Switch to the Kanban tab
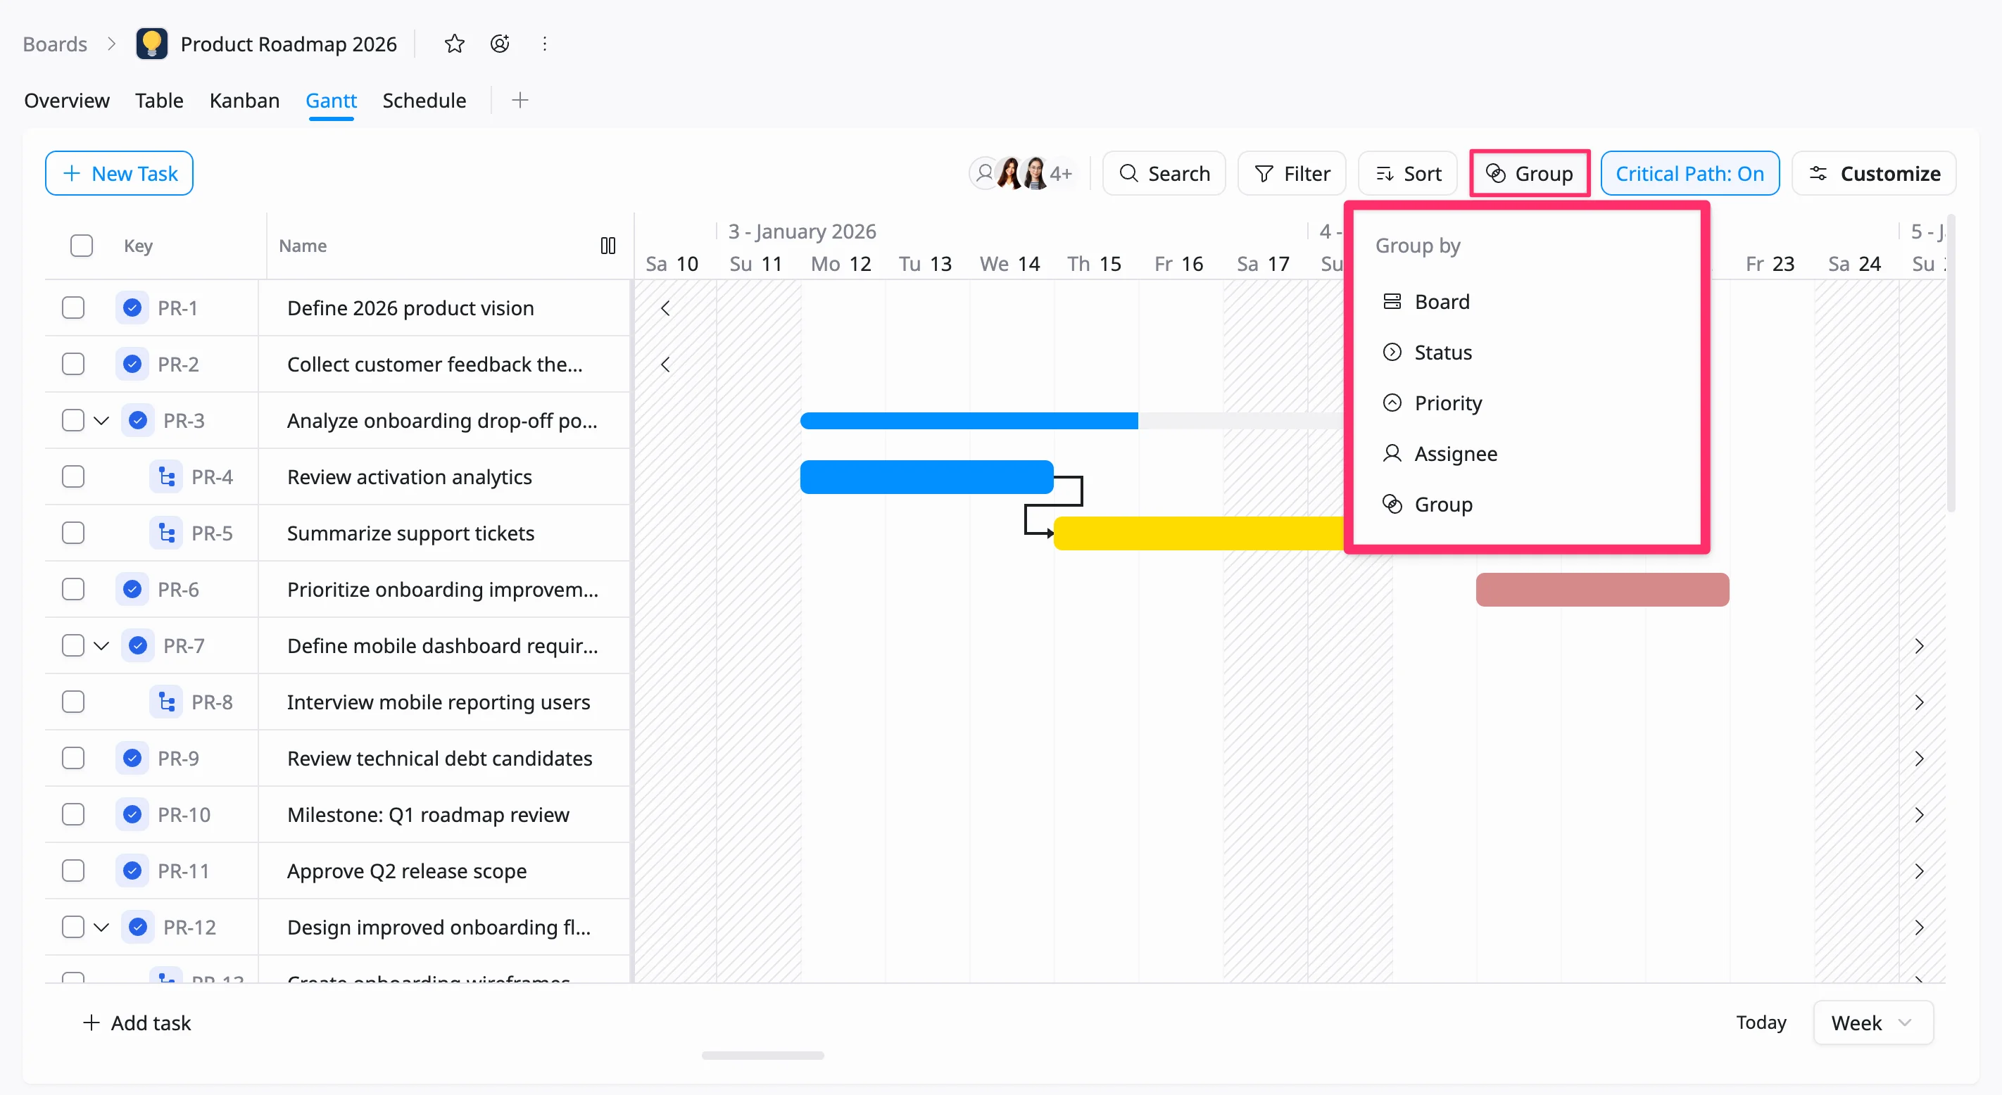This screenshot has height=1095, width=2002. pos(244,100)
